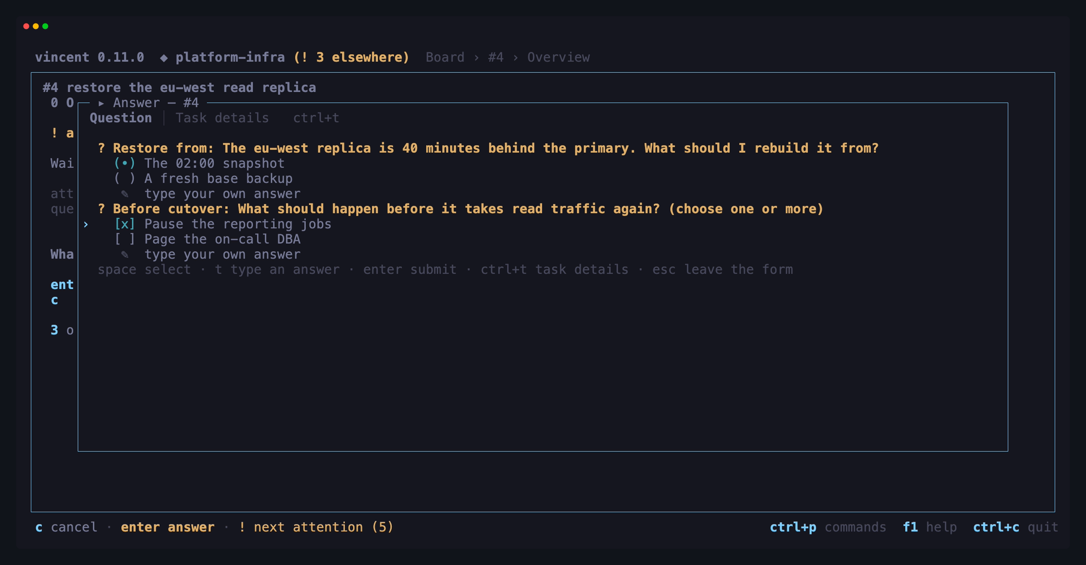Click the c cancel footer command
Screen dimensions: 1086x565
tap(66, 527)
